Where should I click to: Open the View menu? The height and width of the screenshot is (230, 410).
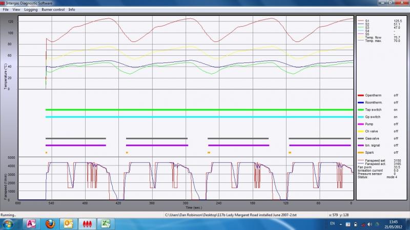(16, 9)
